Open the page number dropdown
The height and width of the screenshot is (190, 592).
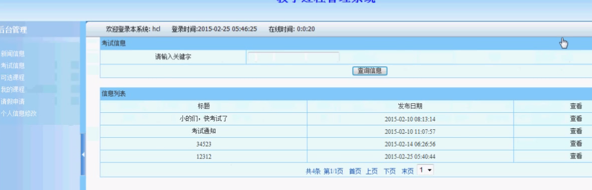(x=426, y=170)
